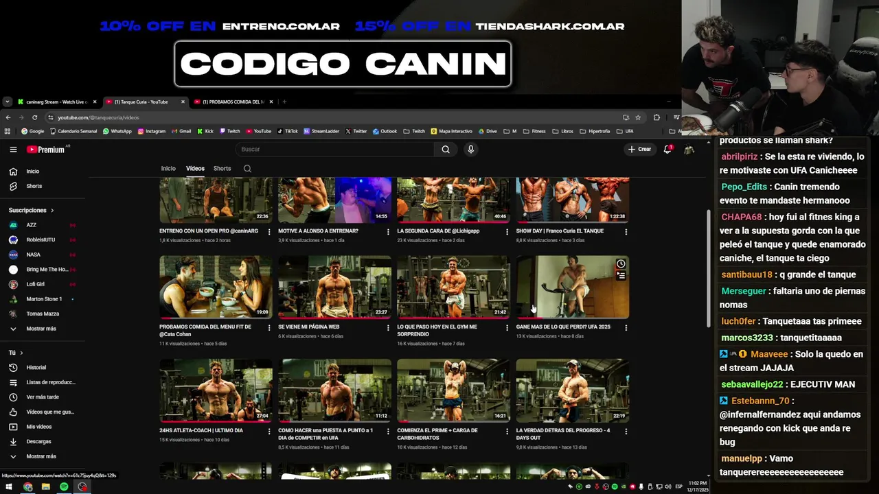Viewport: 879px width, 494px height.
Task: Expand the Suscripciones section chevron
Action: pyautogui.click(x=52, y=211)
